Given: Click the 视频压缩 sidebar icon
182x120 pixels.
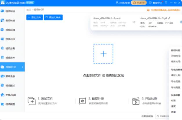Looking at the screenshot, I should coord(2,30).
